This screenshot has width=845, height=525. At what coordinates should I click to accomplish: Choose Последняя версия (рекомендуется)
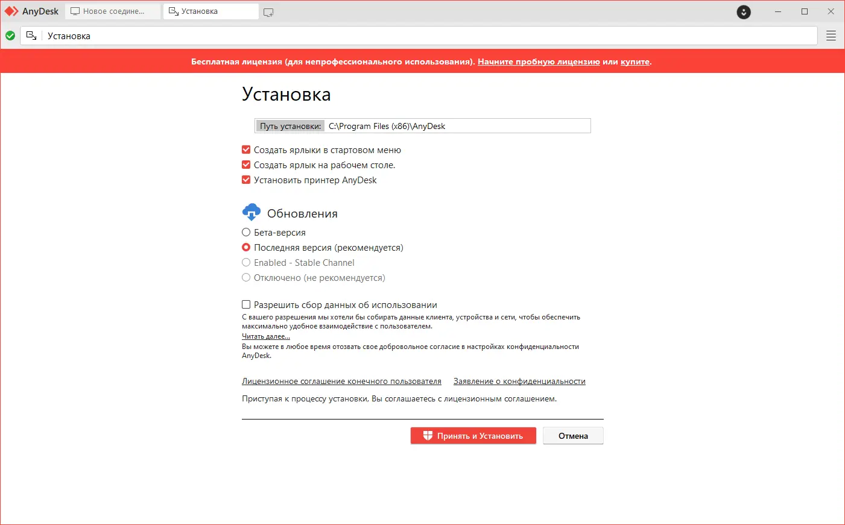pyautogui.click(x=246, y=247)
